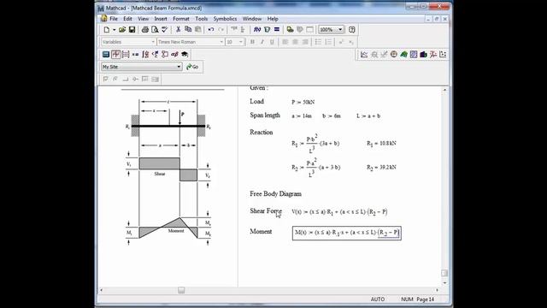
Task: Expand the My Site dropdown
Action: tap(179, 67)
